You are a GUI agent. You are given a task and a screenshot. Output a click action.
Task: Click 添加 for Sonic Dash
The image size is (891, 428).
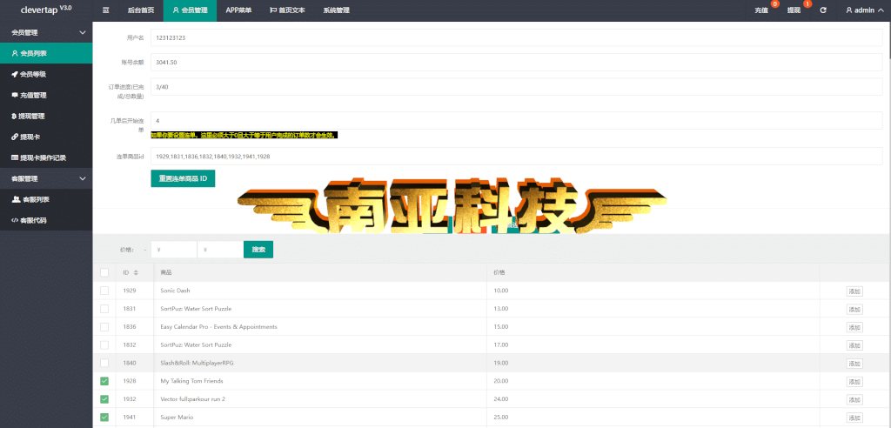[854, 291]
